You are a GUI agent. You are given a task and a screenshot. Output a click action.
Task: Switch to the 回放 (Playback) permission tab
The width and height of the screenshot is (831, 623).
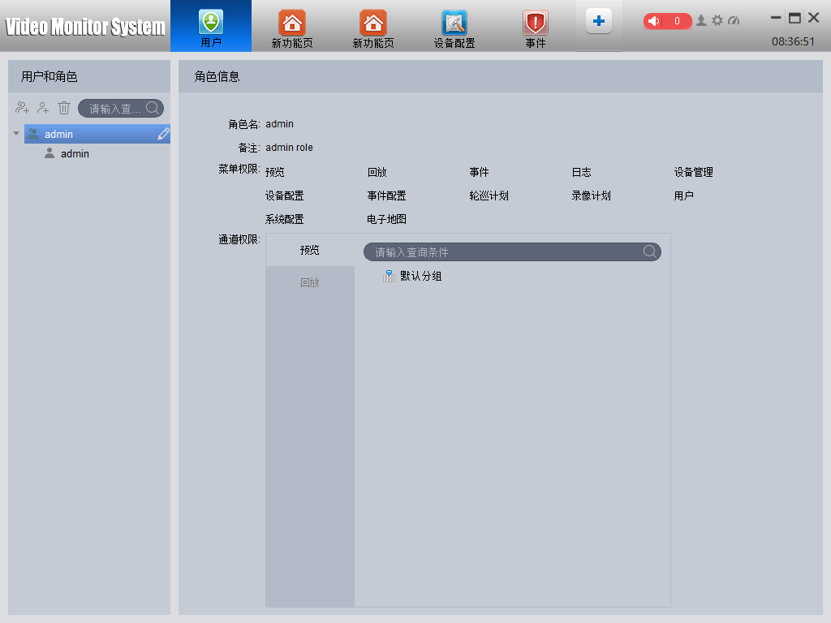[310, 282]
